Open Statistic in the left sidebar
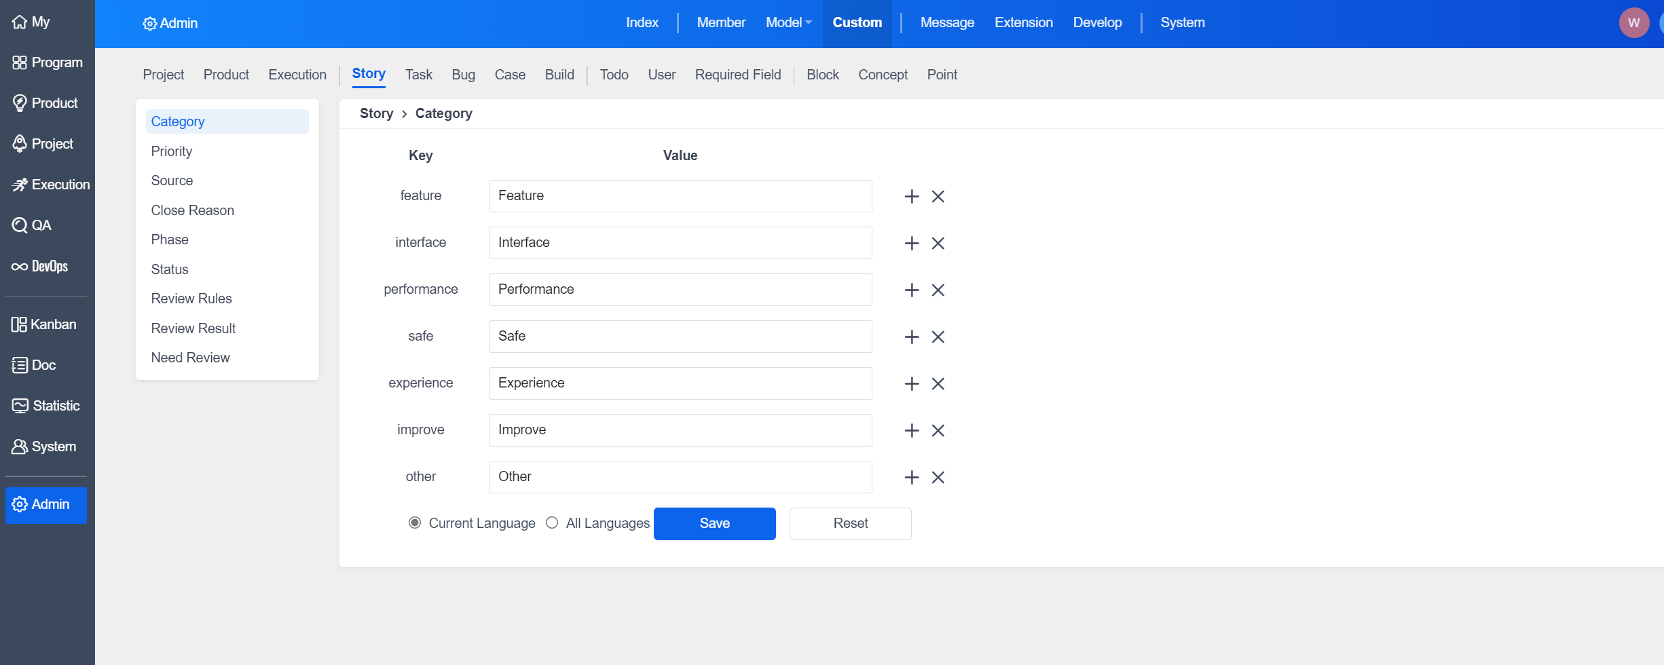1664x665 pixels. pos(46,406)
